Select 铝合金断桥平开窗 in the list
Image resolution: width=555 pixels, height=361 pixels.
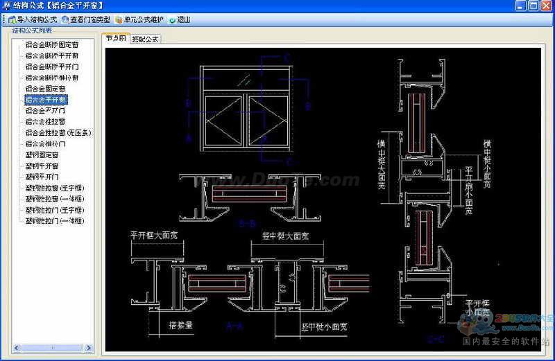click(x=51, y=56)
